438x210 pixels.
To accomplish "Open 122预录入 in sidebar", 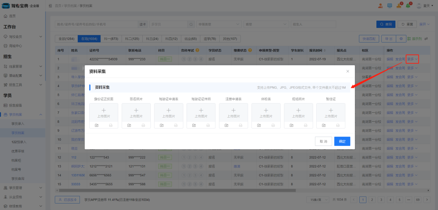I will coord(19,142).
